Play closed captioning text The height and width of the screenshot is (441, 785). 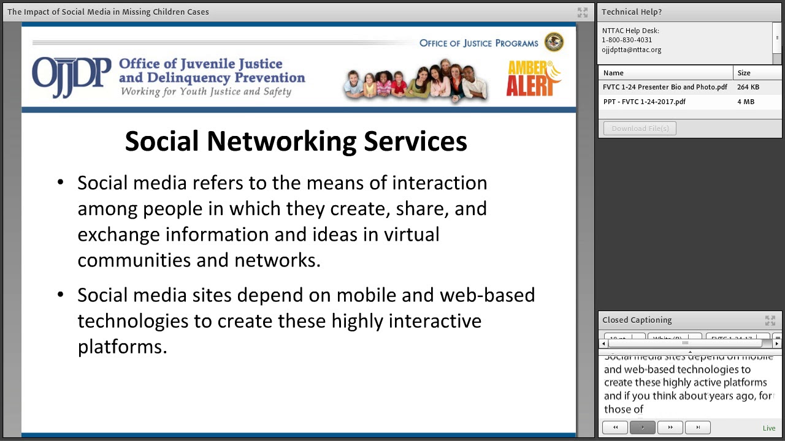[643, 428]
